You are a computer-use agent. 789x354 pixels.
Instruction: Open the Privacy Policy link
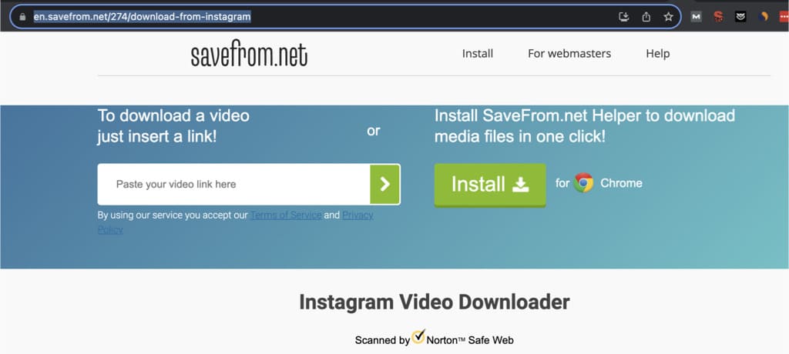pos(358,215)
